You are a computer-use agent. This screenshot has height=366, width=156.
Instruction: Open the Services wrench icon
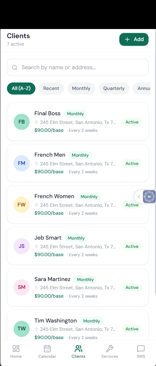109,349
